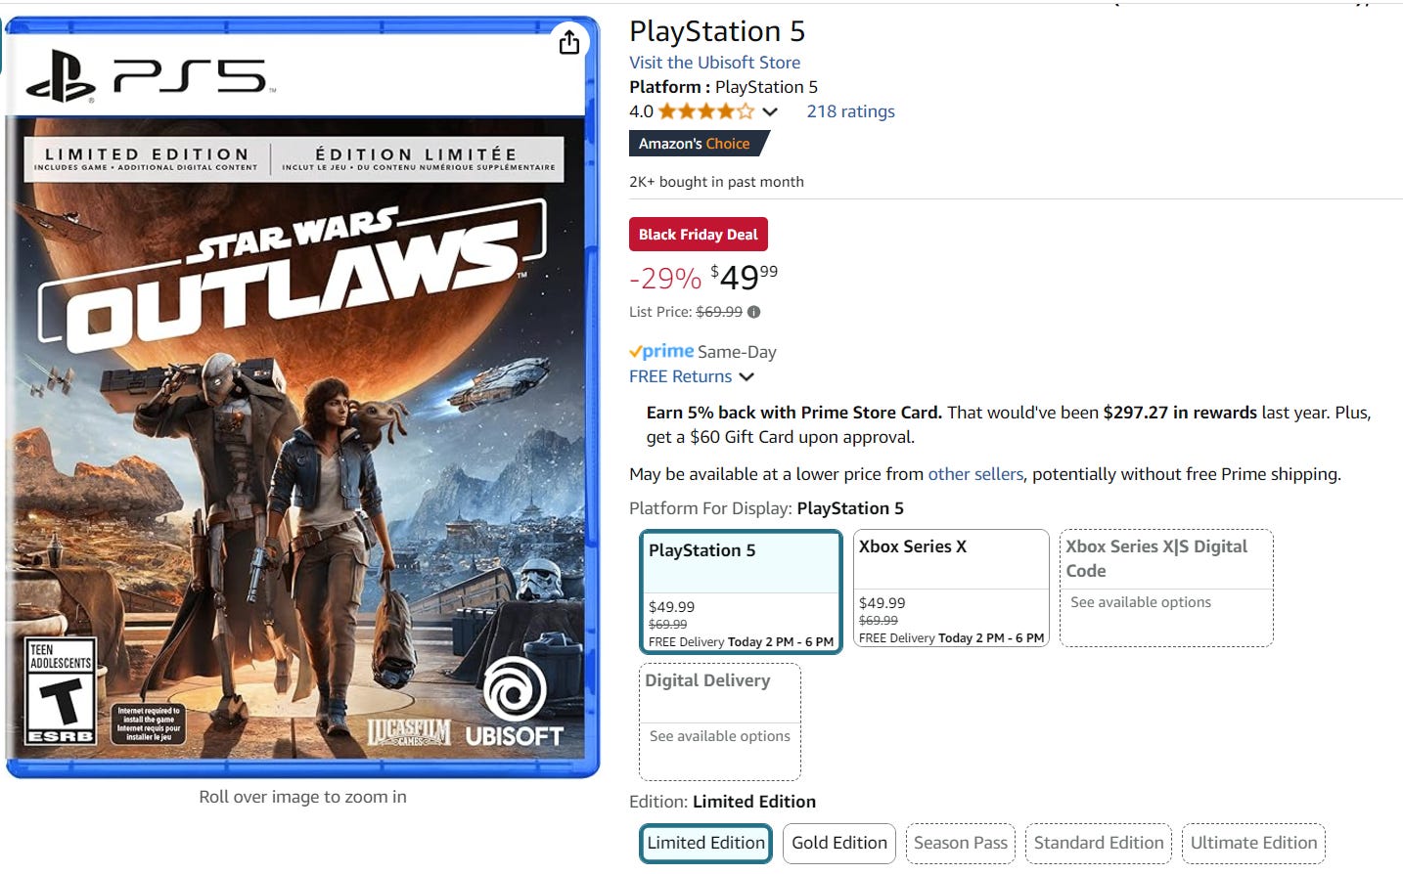Choose the Ultimate Edition option

pyautogui.click(x=1253, y=843)
